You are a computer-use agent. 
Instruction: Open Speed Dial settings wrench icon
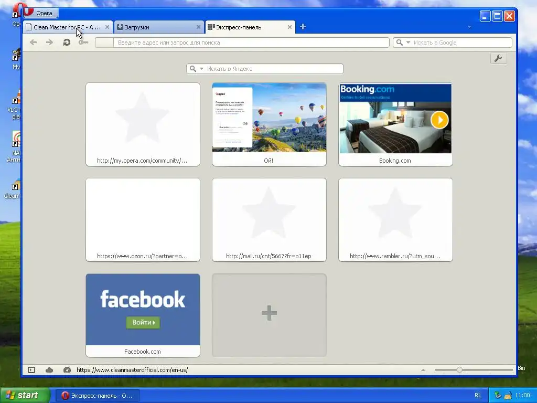click(x=498, y=58)
